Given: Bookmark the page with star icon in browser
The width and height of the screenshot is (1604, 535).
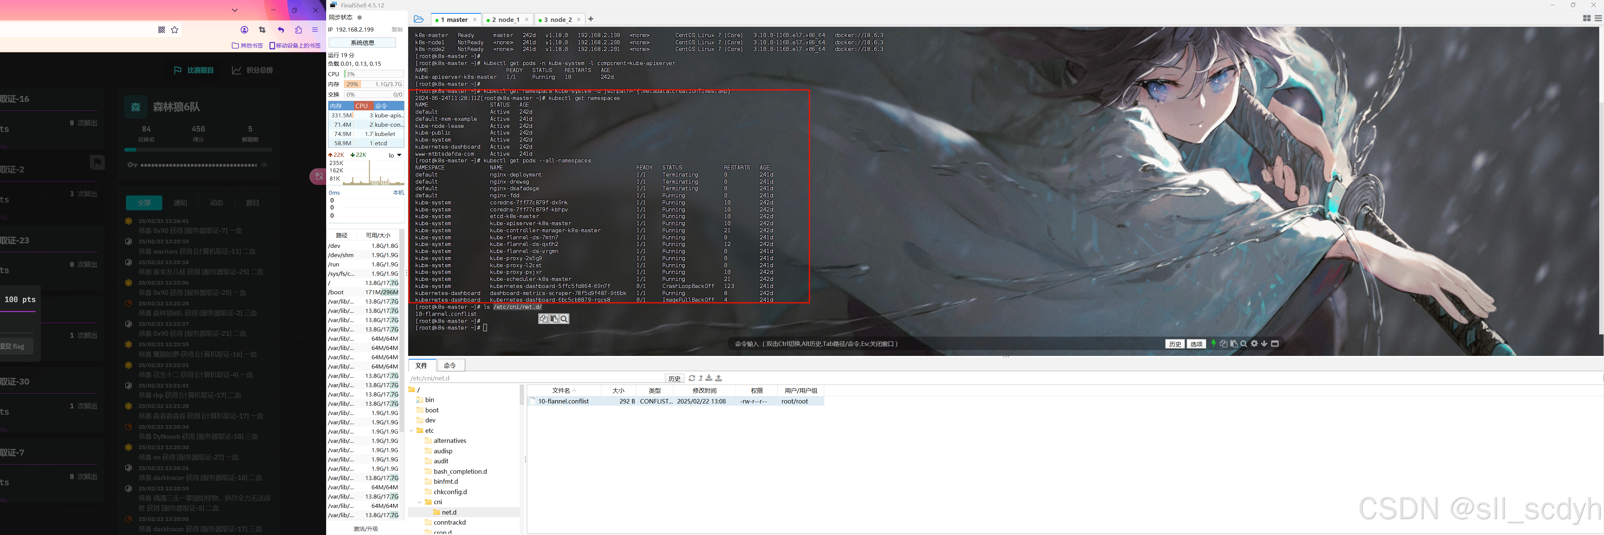Looking at the screenshot, I should coord(175,30).
